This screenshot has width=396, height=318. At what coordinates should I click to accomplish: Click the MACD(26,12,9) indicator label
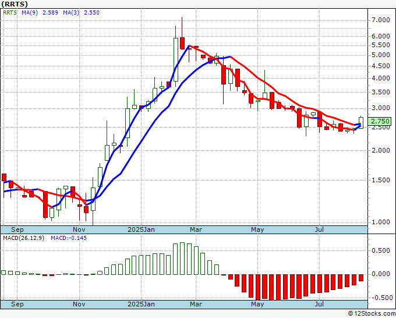click(23, 238)
